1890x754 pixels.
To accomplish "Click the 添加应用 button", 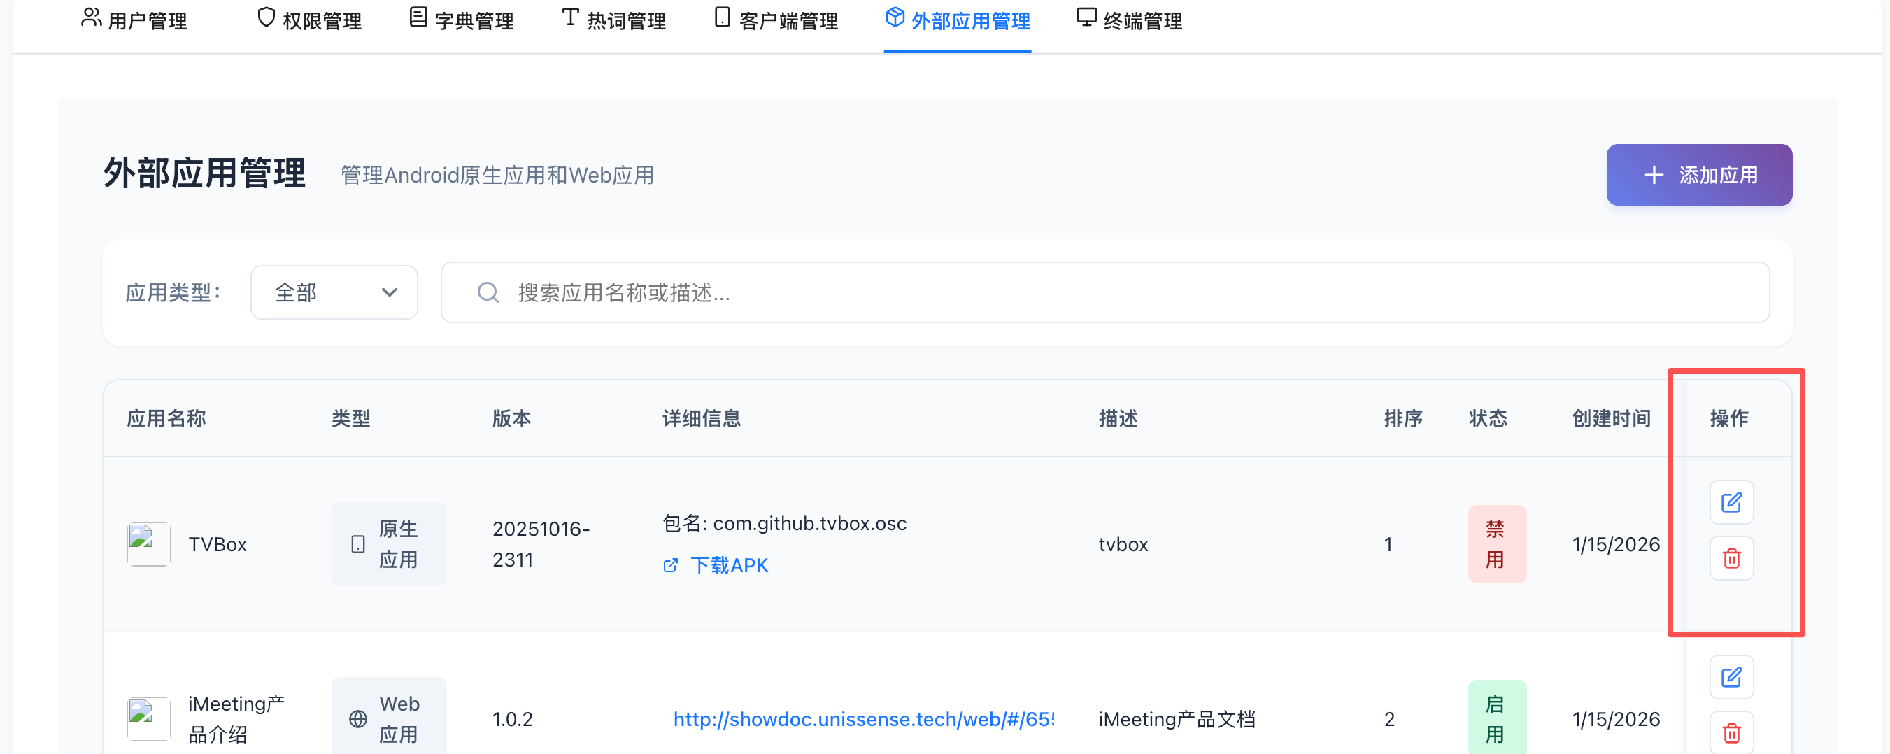I will (1698, 176).
